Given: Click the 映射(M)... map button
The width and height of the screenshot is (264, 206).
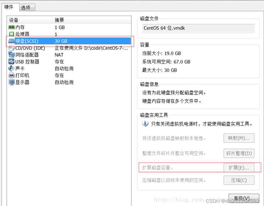Looking at the screenshot, I should click(239, 138).
